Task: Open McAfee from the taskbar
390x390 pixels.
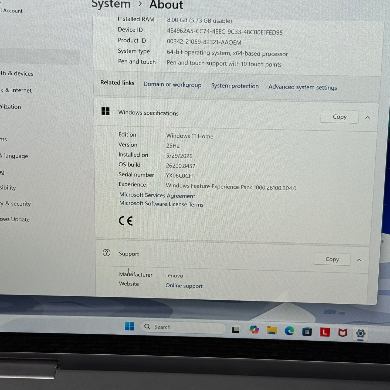Action: tap(342, 333)
